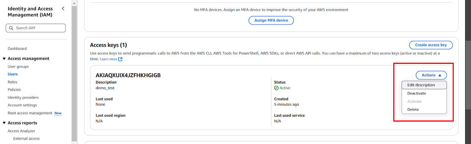The height and width of the screenshot is (144, 471).
Task: Click the New badge next to Root access management
Action: pos(58,113)
